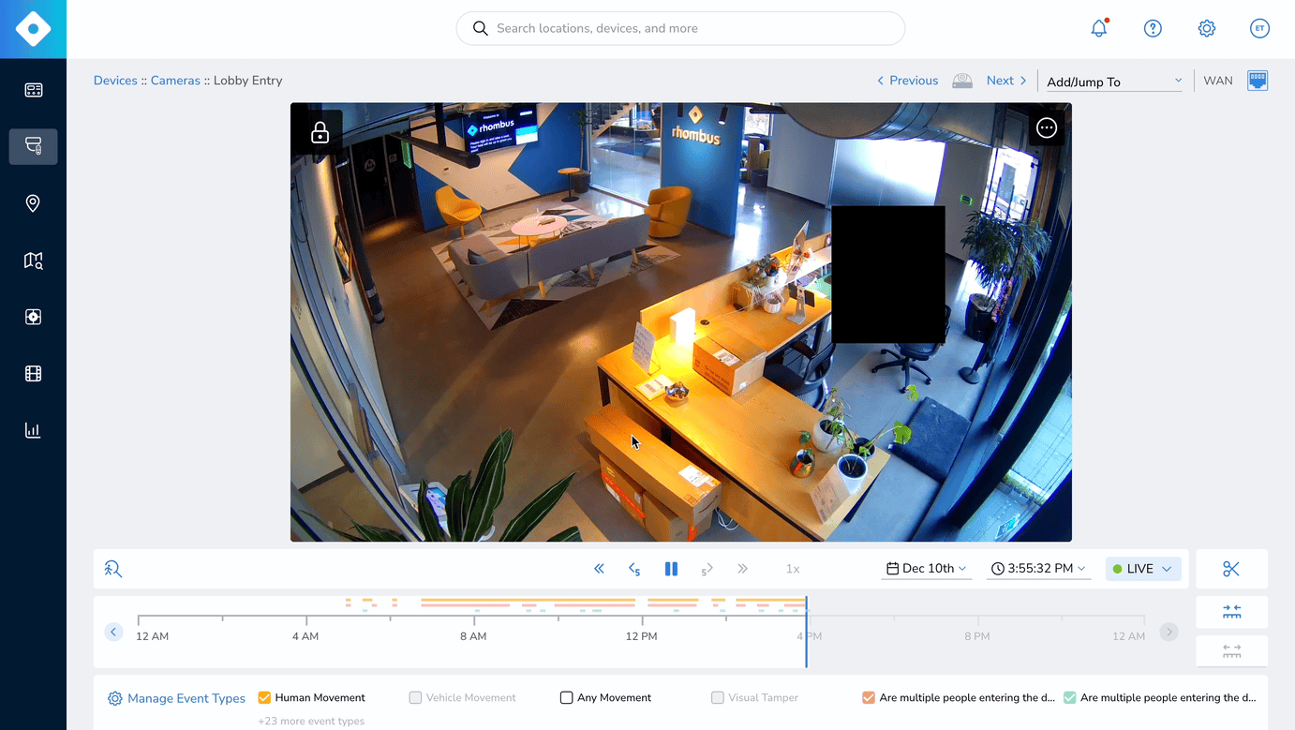This screenshot has width=1295, height=730.
Task: Toggle the Visual Tamper checkbox
Action: point(717,697)
